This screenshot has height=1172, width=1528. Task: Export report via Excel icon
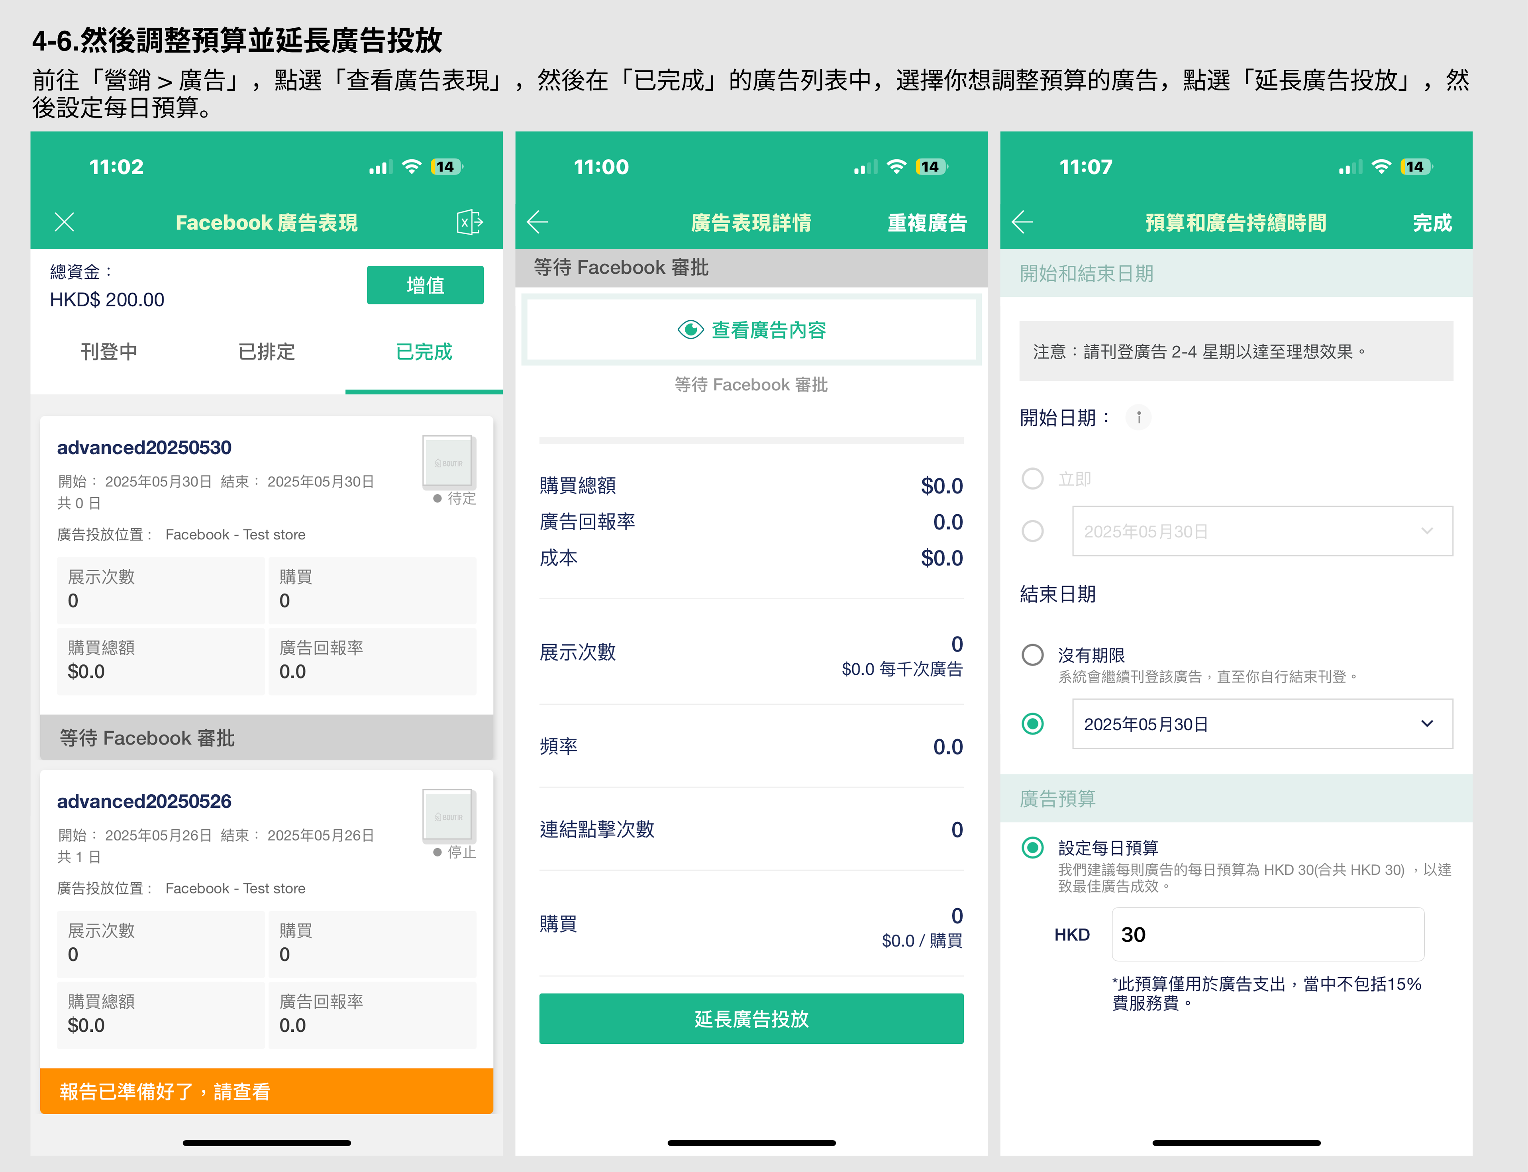point(470,223)
